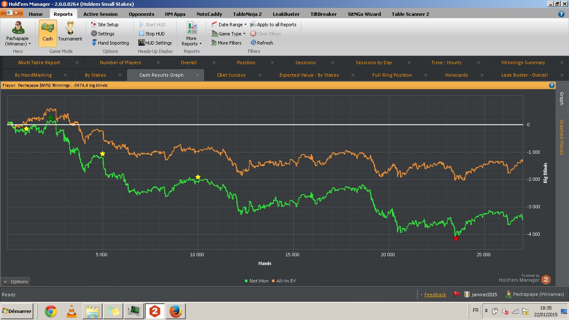Image resolution: width=569 pixels, height=320 pixels.
Task: Switch to the By HandMarking report
Action: coord(33,75)
